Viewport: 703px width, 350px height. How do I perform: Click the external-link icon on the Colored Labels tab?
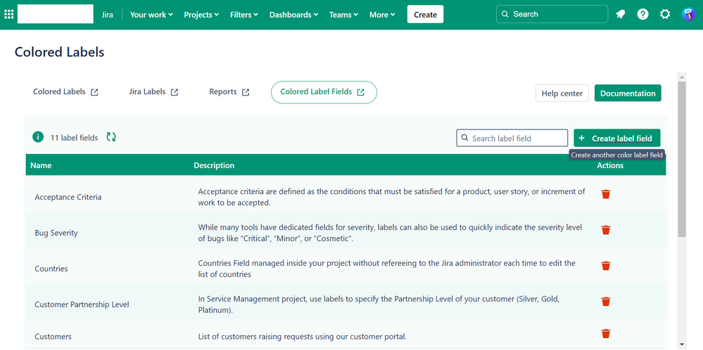pos(94,92)
